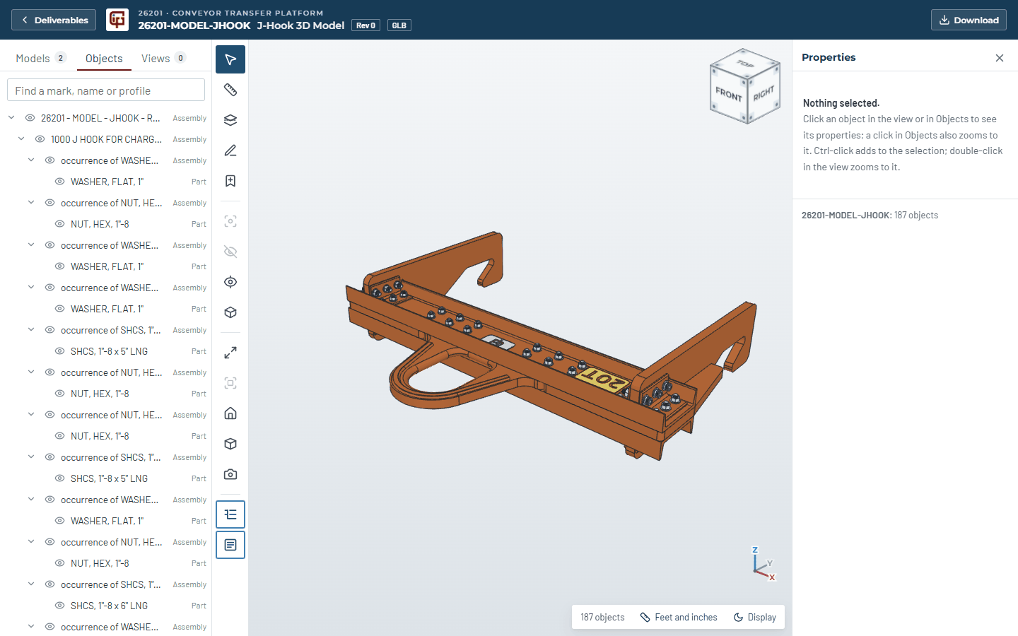The width and height of the screenshot is (1018, 636).
Task: Click the RIGHT face of the view cube
Action: pos(763,93)
